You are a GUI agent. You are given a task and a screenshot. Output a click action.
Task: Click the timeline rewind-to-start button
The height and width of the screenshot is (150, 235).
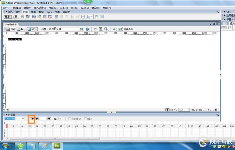pos(32,119)
